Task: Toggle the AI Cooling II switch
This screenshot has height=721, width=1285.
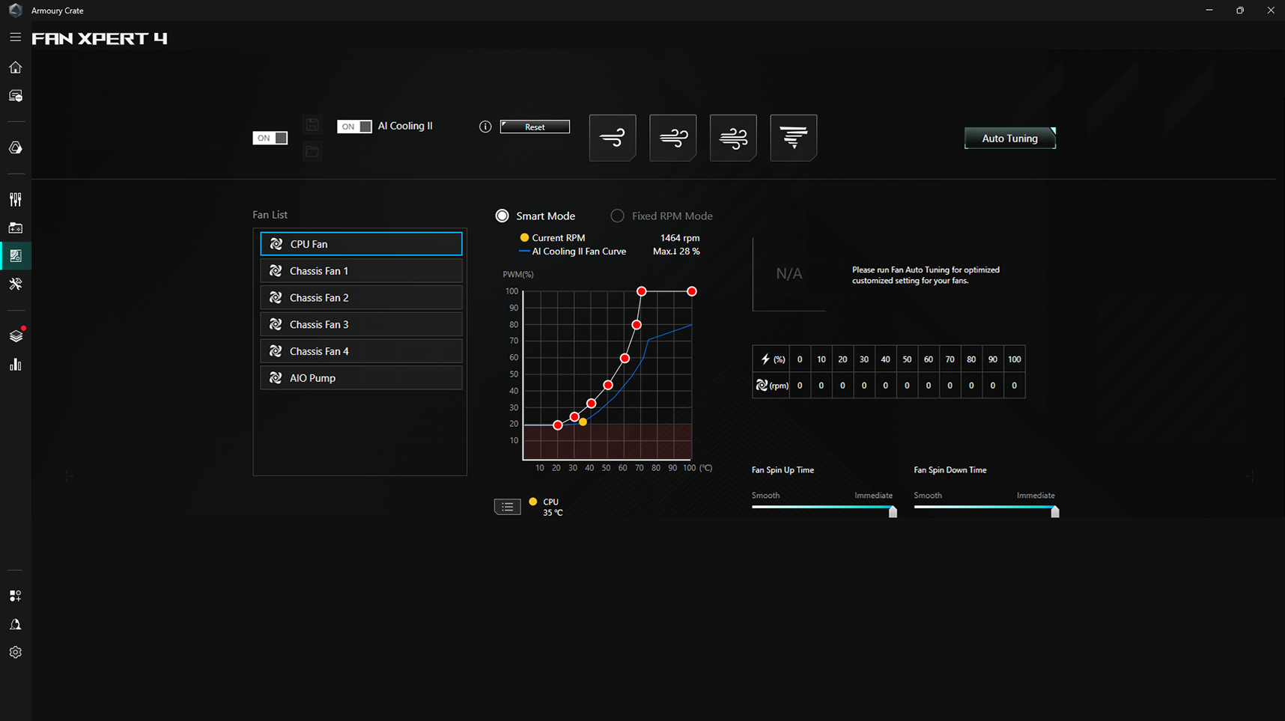Action: 354,127
